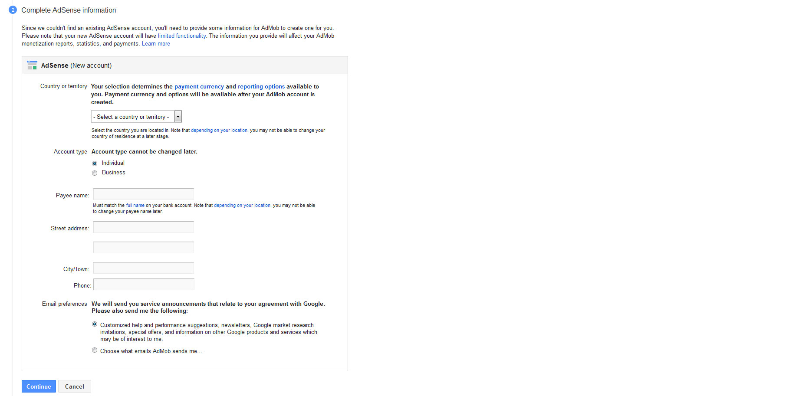Click the Email preferences label
Image resolution: width=799 pixels, height=396 pixels.
(65, 304)
